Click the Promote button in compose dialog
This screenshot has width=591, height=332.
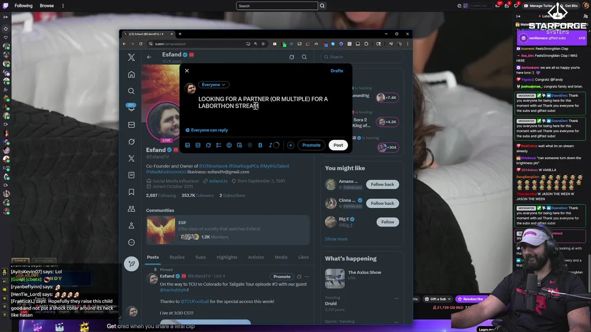311,145
